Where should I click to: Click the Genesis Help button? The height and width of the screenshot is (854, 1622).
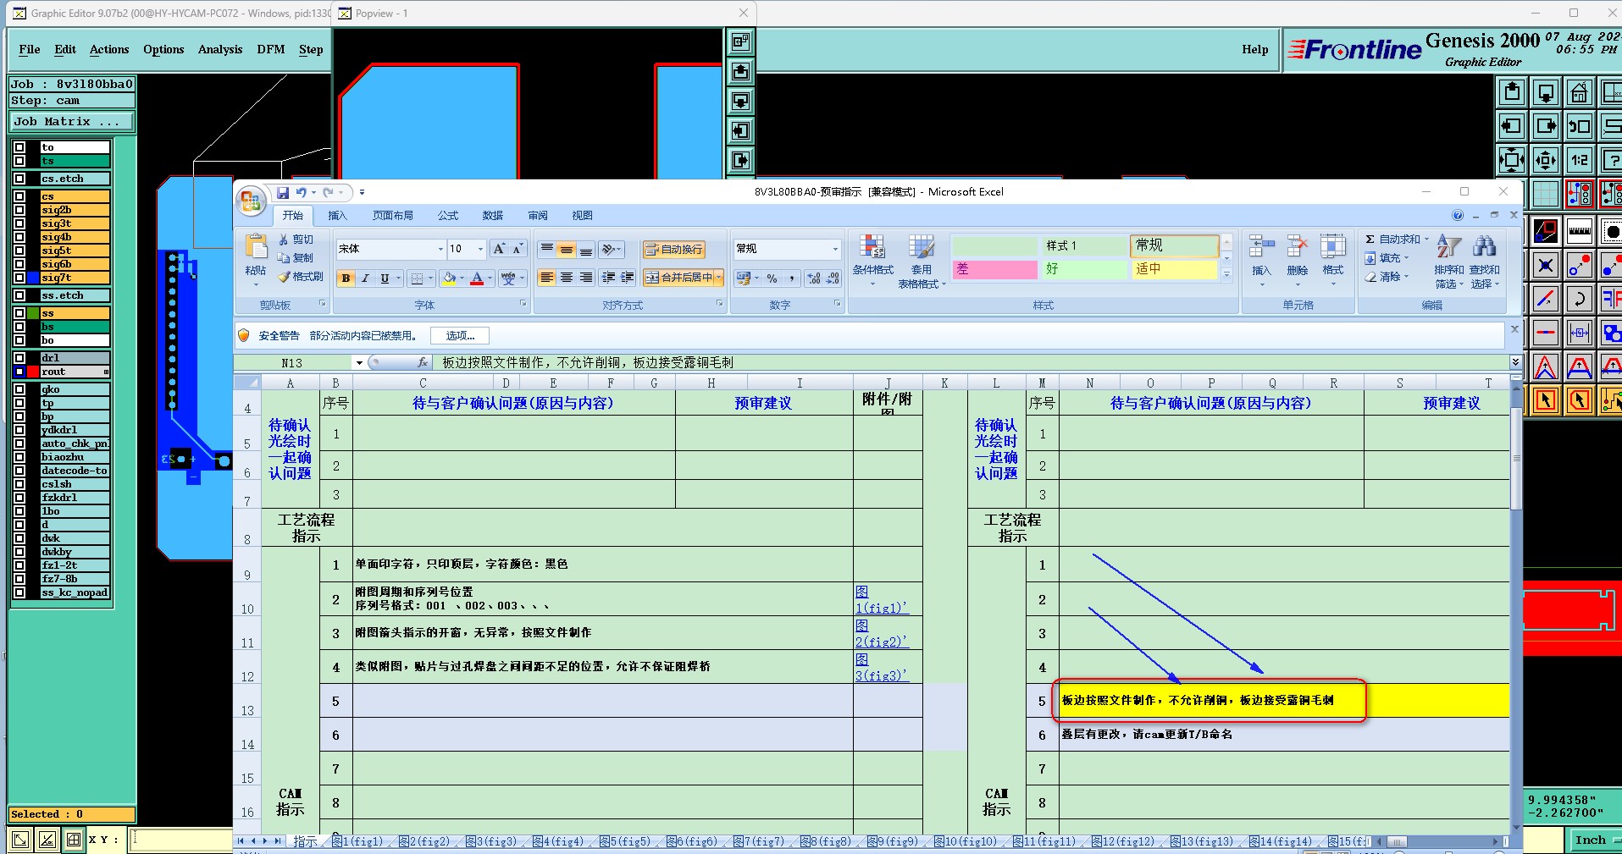tap(1255, 49)
